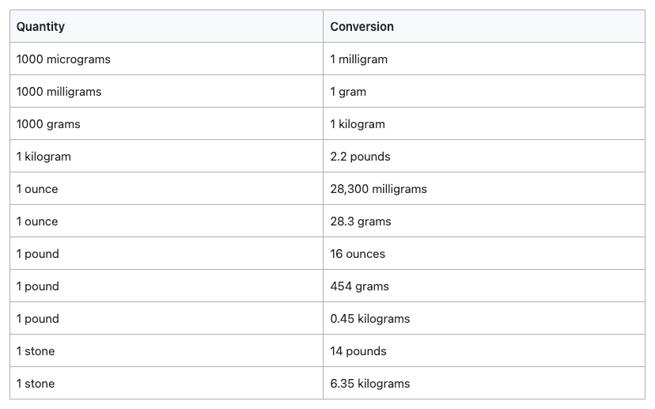The height and width of the screenshot is (409, 655).
Task: Click the 16 ounces cell
Action: (x=483, y=254)
